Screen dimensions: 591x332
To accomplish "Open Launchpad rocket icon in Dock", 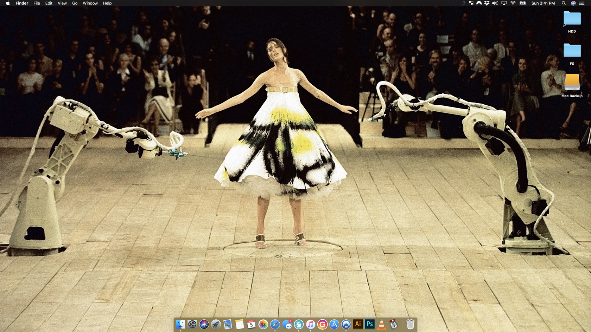I will (x=216, y=324).
